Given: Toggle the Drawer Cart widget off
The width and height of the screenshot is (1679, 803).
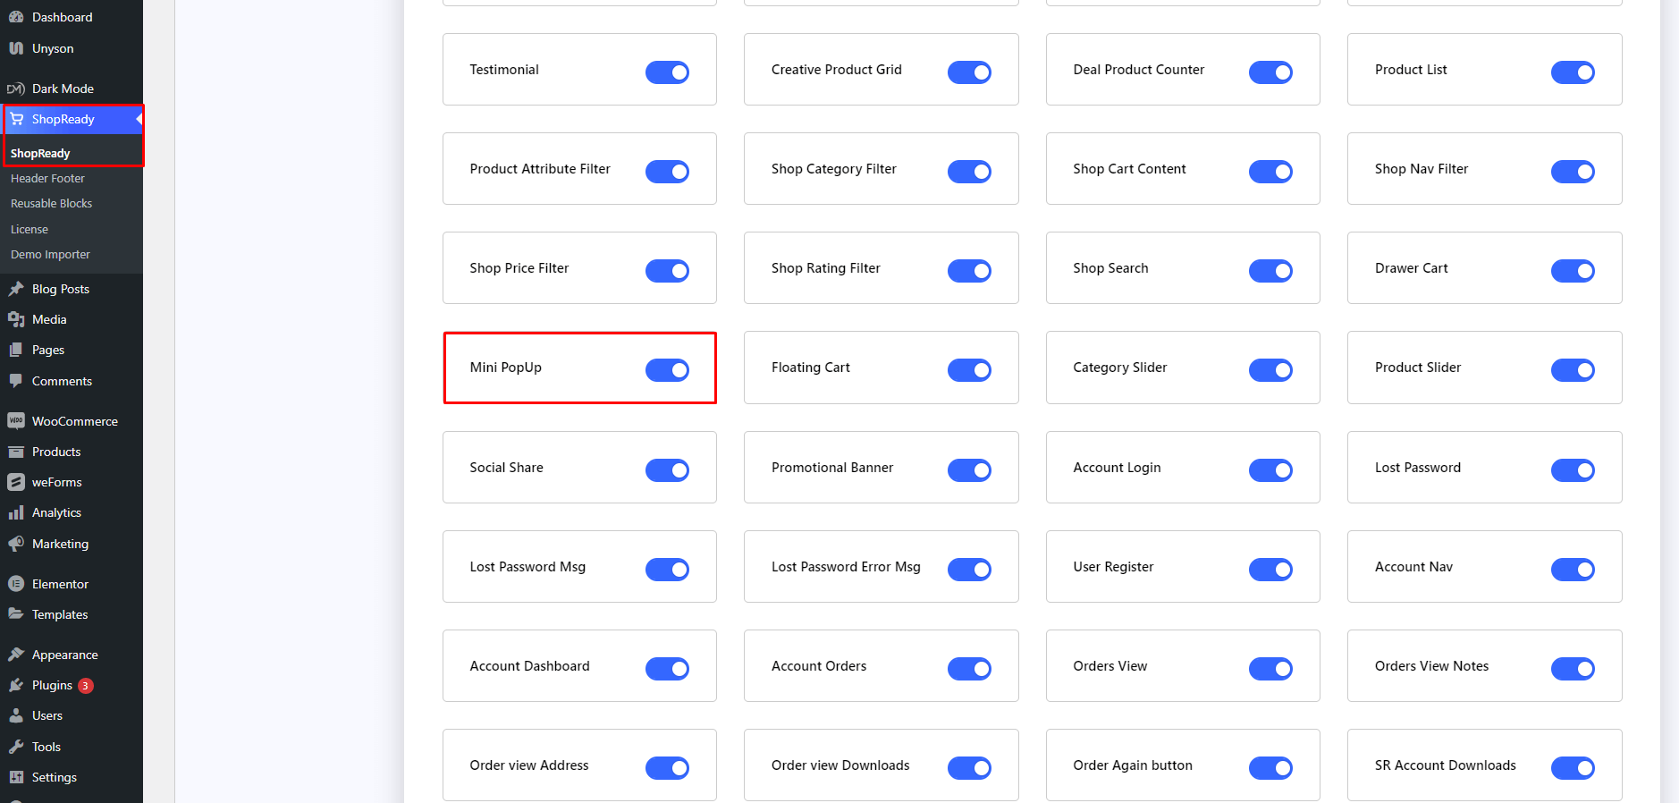Looking at the screenshot, I should (x=1573, y=270).
